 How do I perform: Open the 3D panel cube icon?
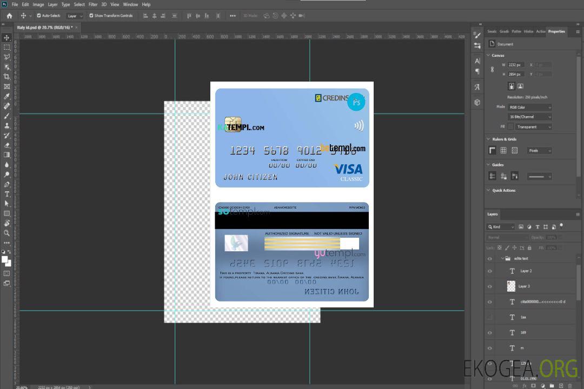click(x=477, y=102)
